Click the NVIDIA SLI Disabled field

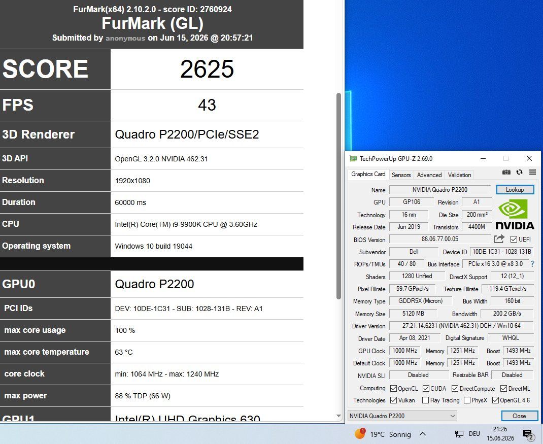coord(418,375)
